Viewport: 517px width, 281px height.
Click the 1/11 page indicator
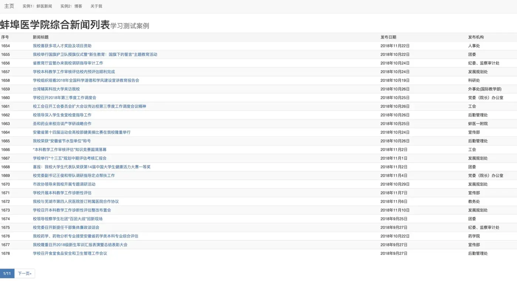coord(7,274)
